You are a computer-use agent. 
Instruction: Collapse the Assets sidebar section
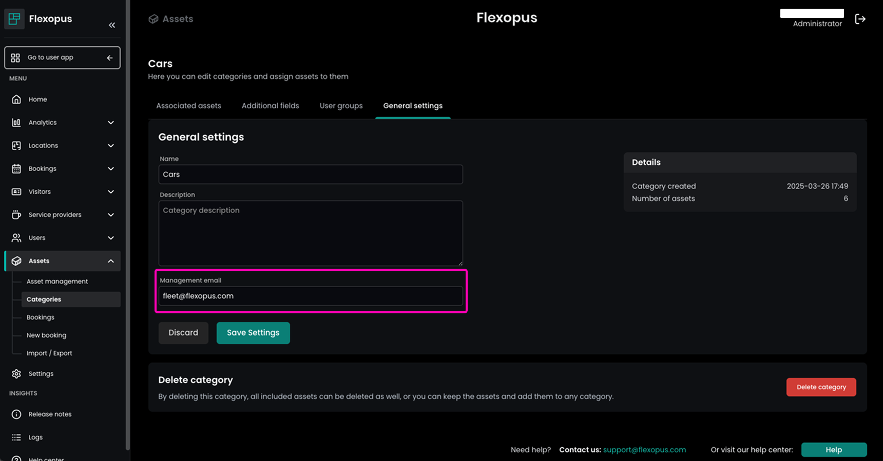click(x=111, y=261)
